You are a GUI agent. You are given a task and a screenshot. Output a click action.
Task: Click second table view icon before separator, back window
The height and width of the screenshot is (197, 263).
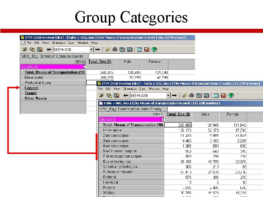[x=130, y=49]
